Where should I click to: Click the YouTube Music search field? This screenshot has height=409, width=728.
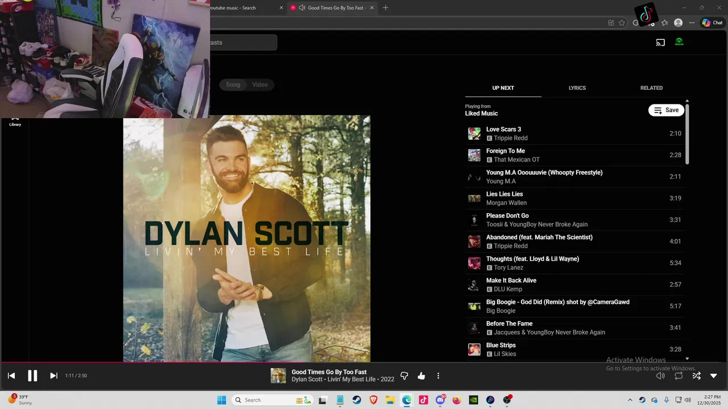[x=243, y=43]
